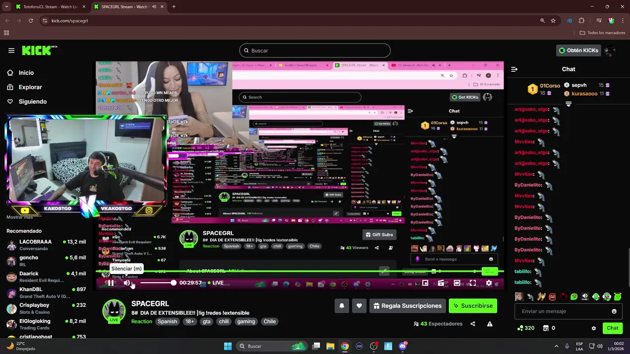
Task: Open Discord from the taskbar
Action: coord(403,346)
